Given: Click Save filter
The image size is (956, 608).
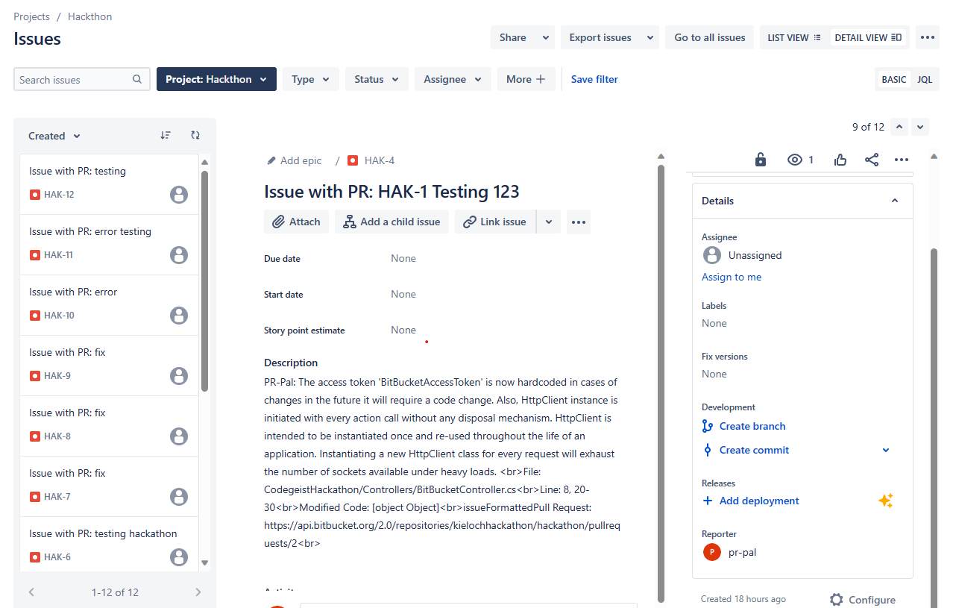Looking at the screenshot, I should click(x=594, y=79).
